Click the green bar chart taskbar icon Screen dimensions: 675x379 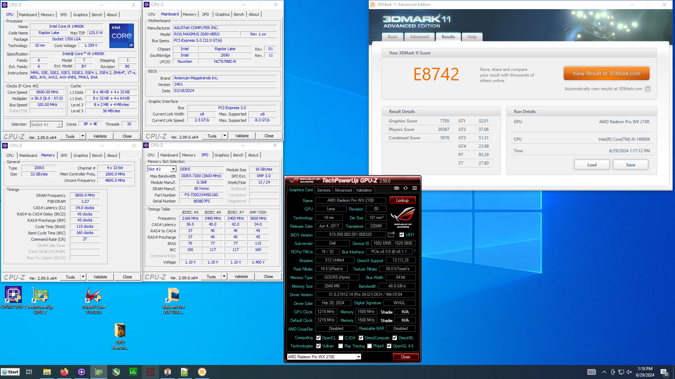[x=133, y=372]
